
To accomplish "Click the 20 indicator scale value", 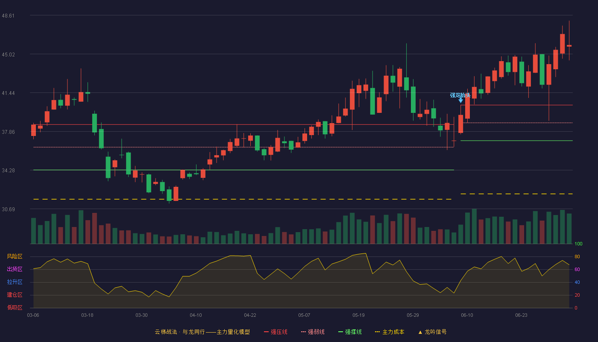I will click(x=577, y=295).
